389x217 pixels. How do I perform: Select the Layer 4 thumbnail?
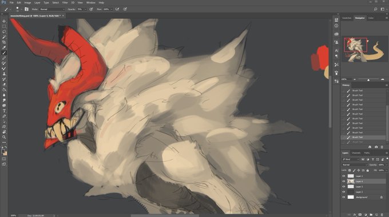click(x=351, y=182)
